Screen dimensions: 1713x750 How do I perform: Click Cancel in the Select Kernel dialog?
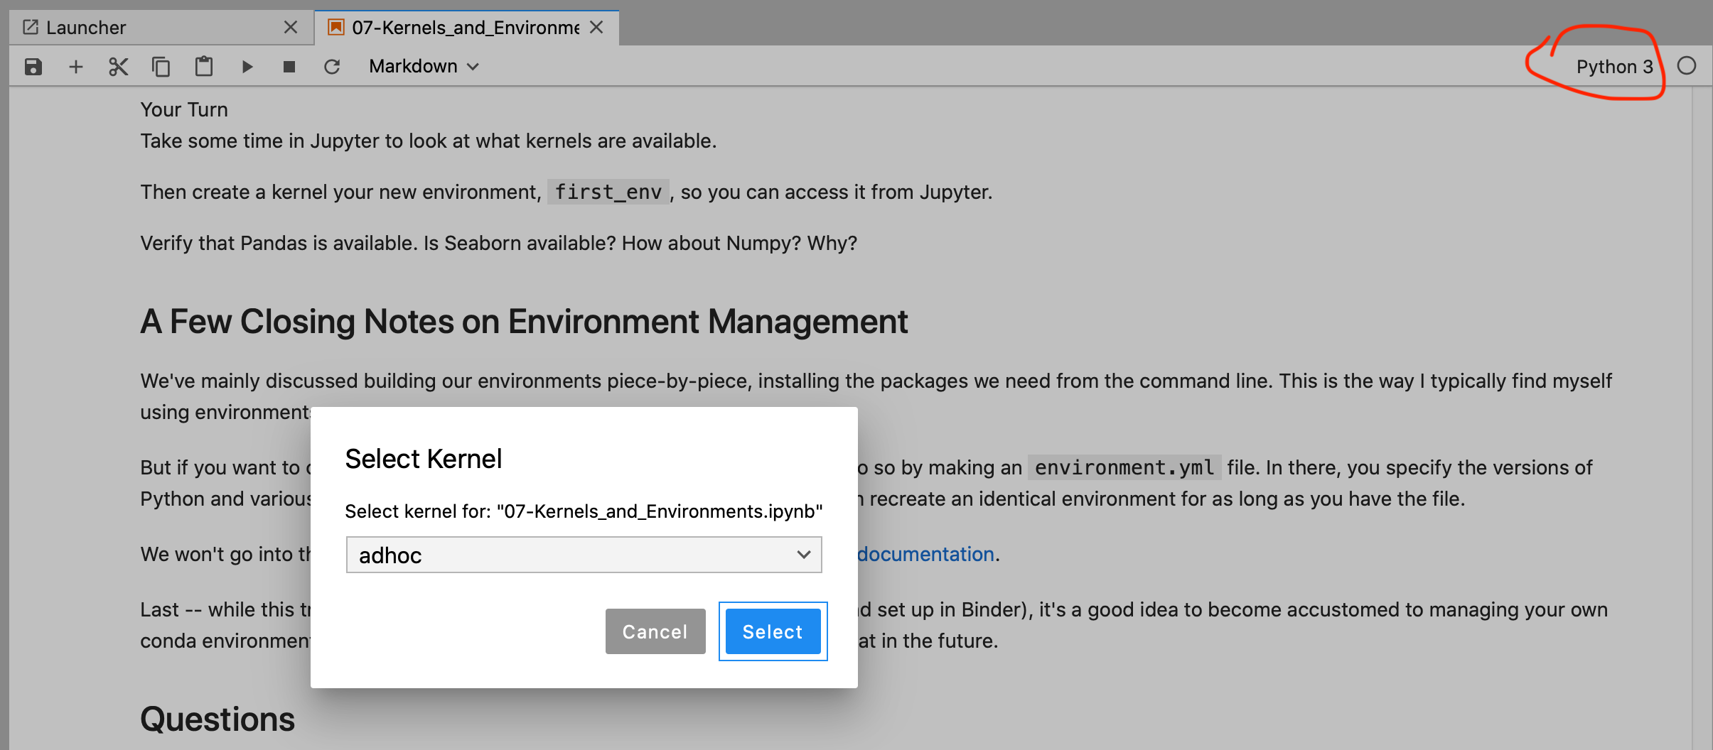[x=655, y=631]
